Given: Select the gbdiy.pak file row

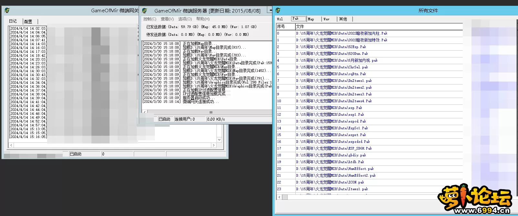Looking at the screenshot, I should point(370,155).
